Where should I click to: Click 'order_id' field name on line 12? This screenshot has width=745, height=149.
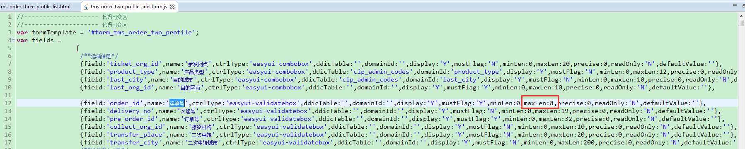[125, 103]
